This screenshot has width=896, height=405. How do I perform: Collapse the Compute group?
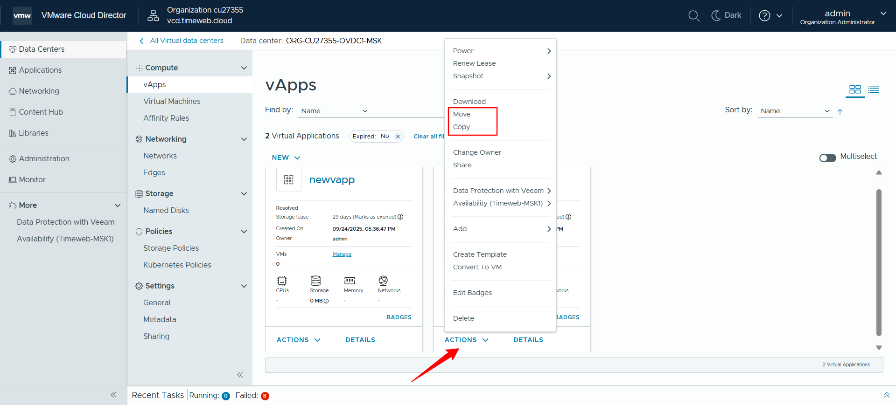click(x=244, y=68)
